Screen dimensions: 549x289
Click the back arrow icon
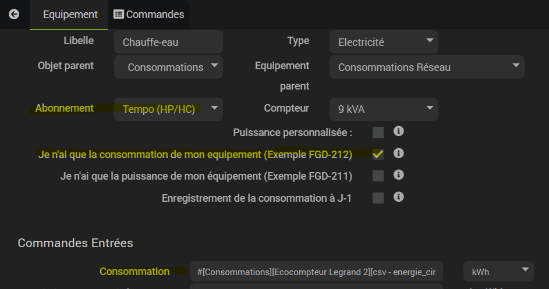point(14,15)
